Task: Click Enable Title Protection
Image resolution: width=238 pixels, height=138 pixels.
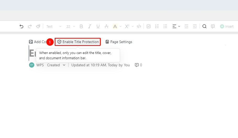Action: pyautogui.click(x=78, y=42)
